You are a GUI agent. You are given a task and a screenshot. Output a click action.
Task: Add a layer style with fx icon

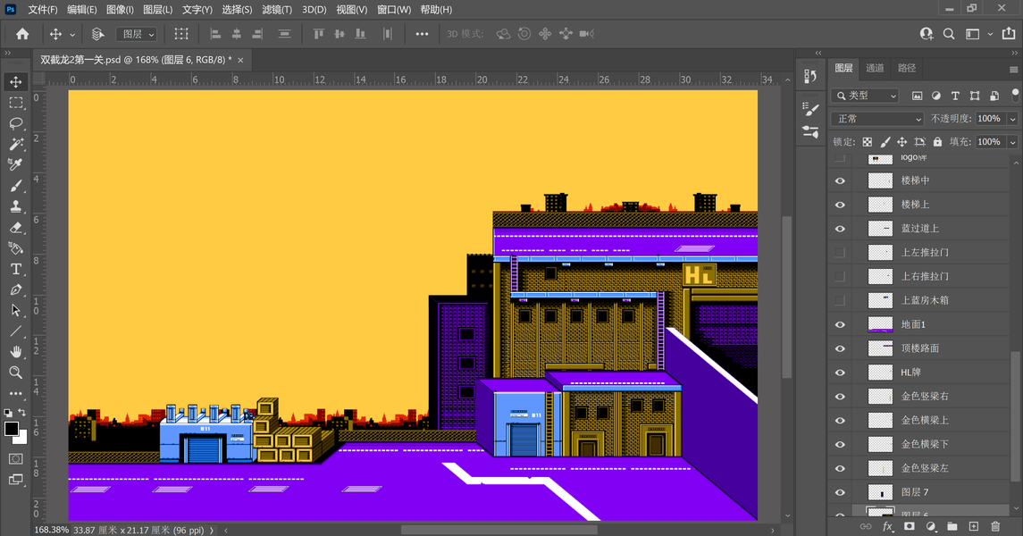887,526
